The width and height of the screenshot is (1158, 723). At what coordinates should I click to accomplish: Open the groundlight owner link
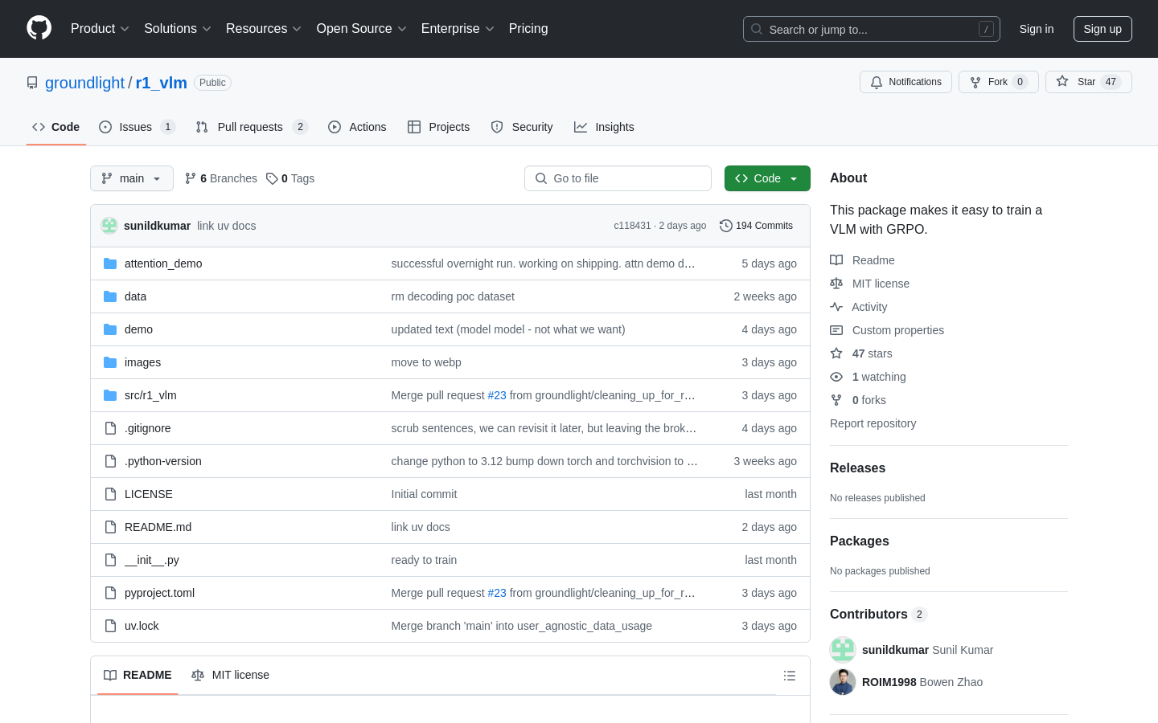click(84, 83)
